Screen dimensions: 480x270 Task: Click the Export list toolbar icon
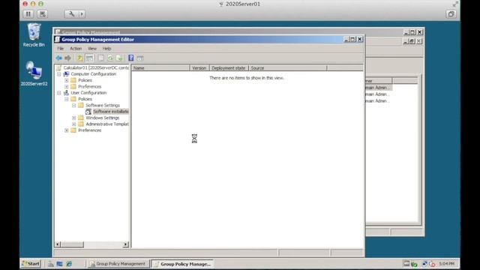pos(119,58)
